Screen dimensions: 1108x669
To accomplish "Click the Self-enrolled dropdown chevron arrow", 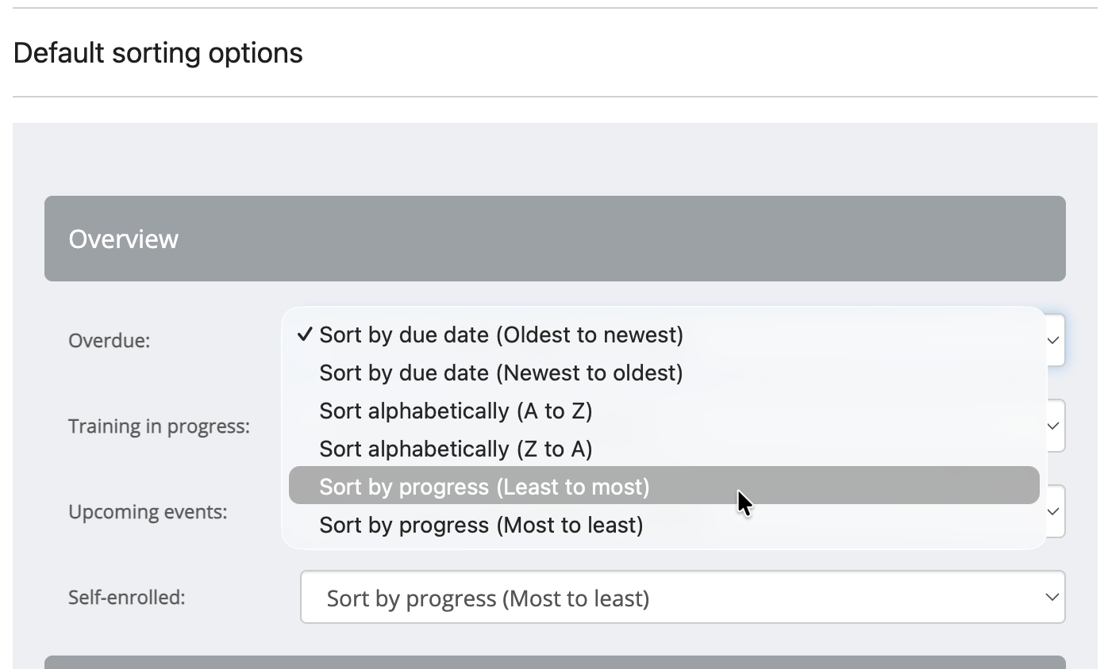I will point(1052,598).
